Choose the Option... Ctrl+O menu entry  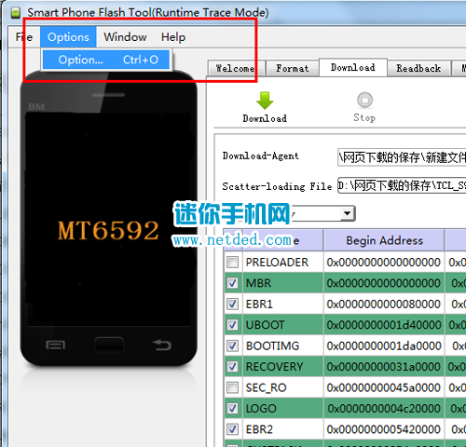point(106,60)
